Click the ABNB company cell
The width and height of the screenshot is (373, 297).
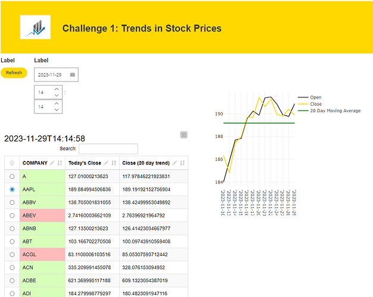(42, 229)
